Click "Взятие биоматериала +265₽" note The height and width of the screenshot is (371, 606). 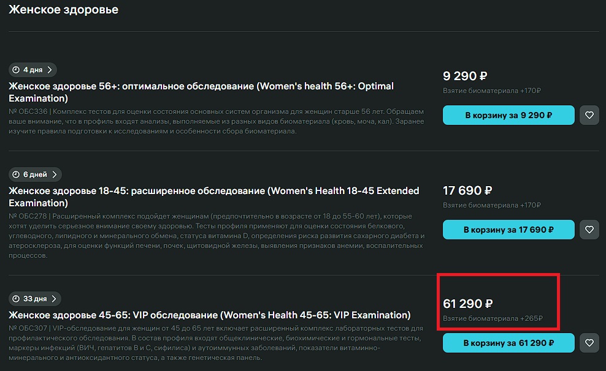click(493, 318)
